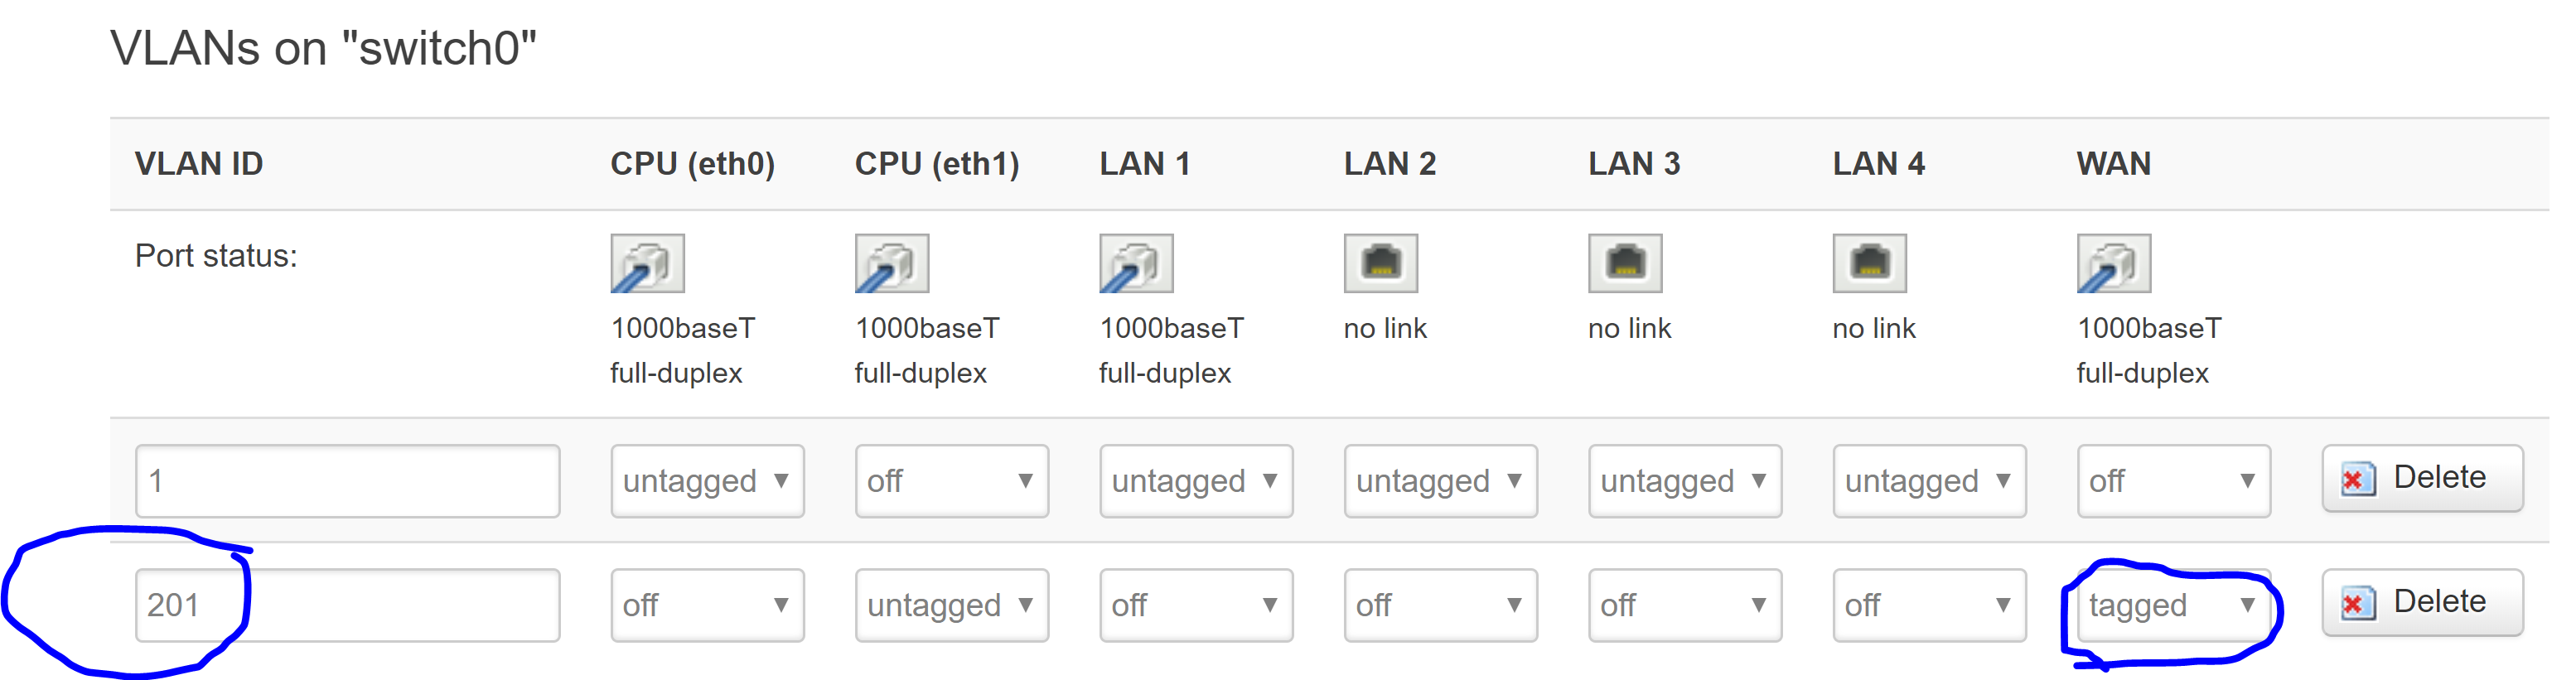The height and width of the screenshot is (680, 2576).
Task: Click the LAN 3 no-link port icon
Action: coord(1625,263)
